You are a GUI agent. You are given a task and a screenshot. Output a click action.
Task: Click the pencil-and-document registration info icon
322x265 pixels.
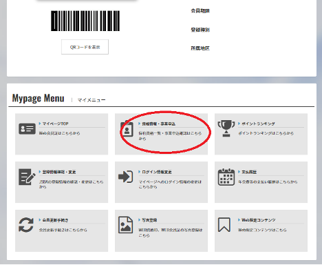click(27, 177)
